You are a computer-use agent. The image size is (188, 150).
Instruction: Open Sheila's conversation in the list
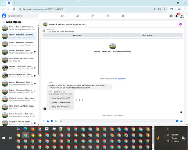19,99
